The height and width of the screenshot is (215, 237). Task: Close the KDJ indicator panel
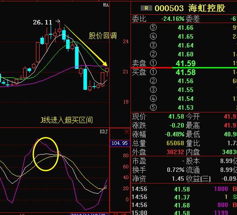[126, 131]
